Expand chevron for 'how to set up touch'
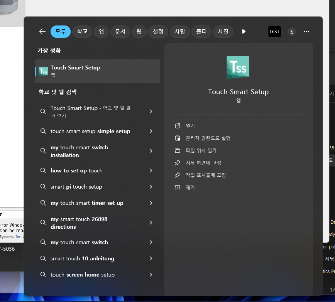The height and width of the screenshot is (302, 335). 151,170
